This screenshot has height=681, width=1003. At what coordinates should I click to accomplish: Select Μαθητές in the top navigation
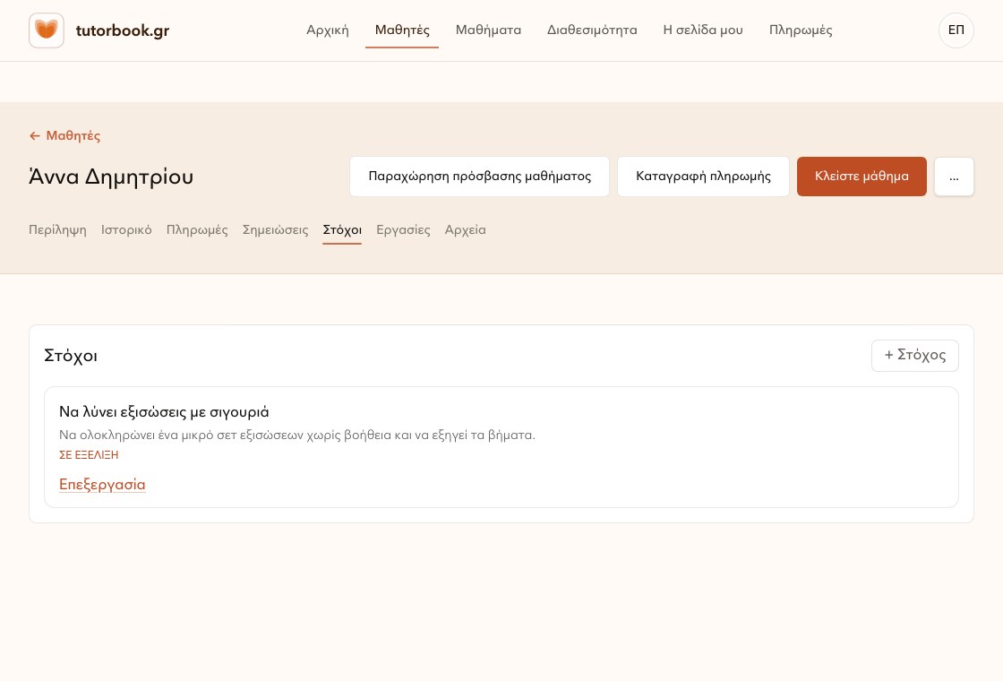(x=402, y=30)
